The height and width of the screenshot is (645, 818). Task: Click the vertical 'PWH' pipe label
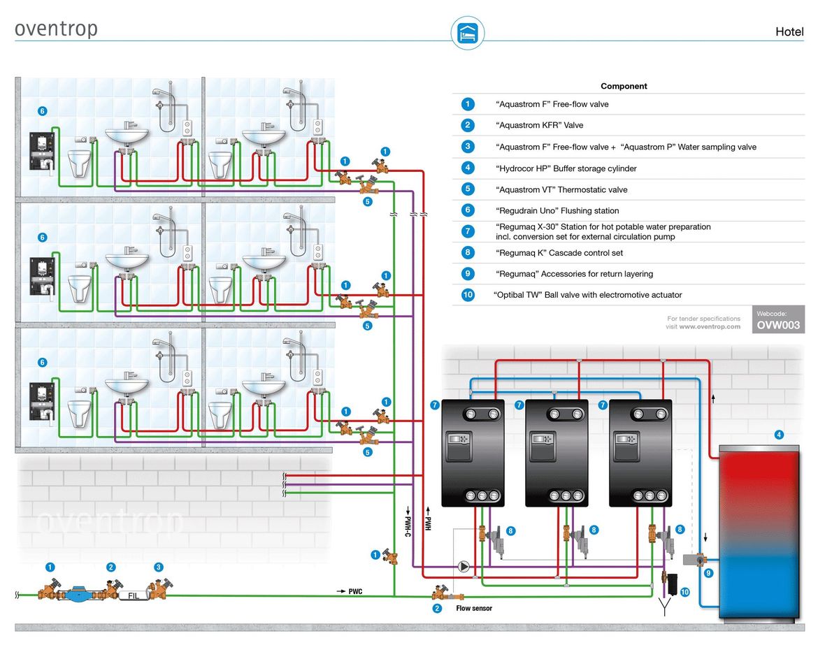(428, 523)
